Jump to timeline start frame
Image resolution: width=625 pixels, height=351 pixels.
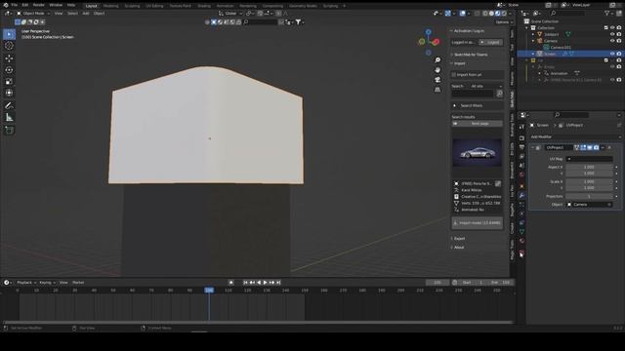(245, 283)
